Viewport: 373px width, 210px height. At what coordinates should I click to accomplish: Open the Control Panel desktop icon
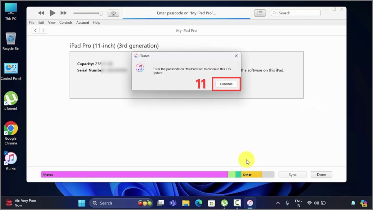(x=11, y=72)
